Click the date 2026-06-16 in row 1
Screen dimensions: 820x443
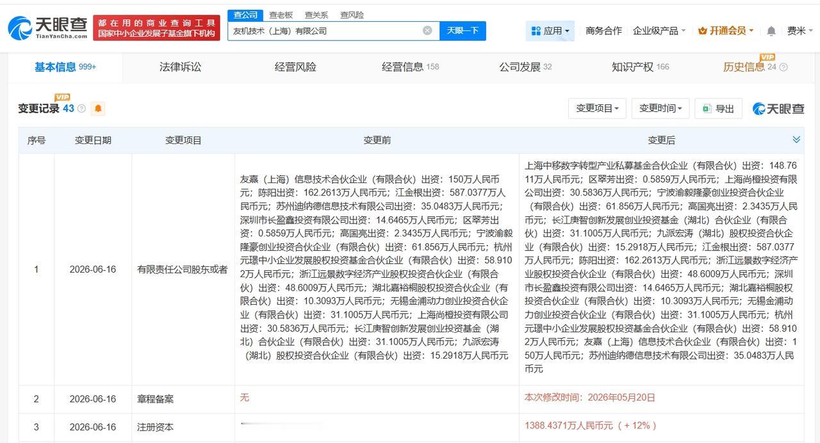93,270
